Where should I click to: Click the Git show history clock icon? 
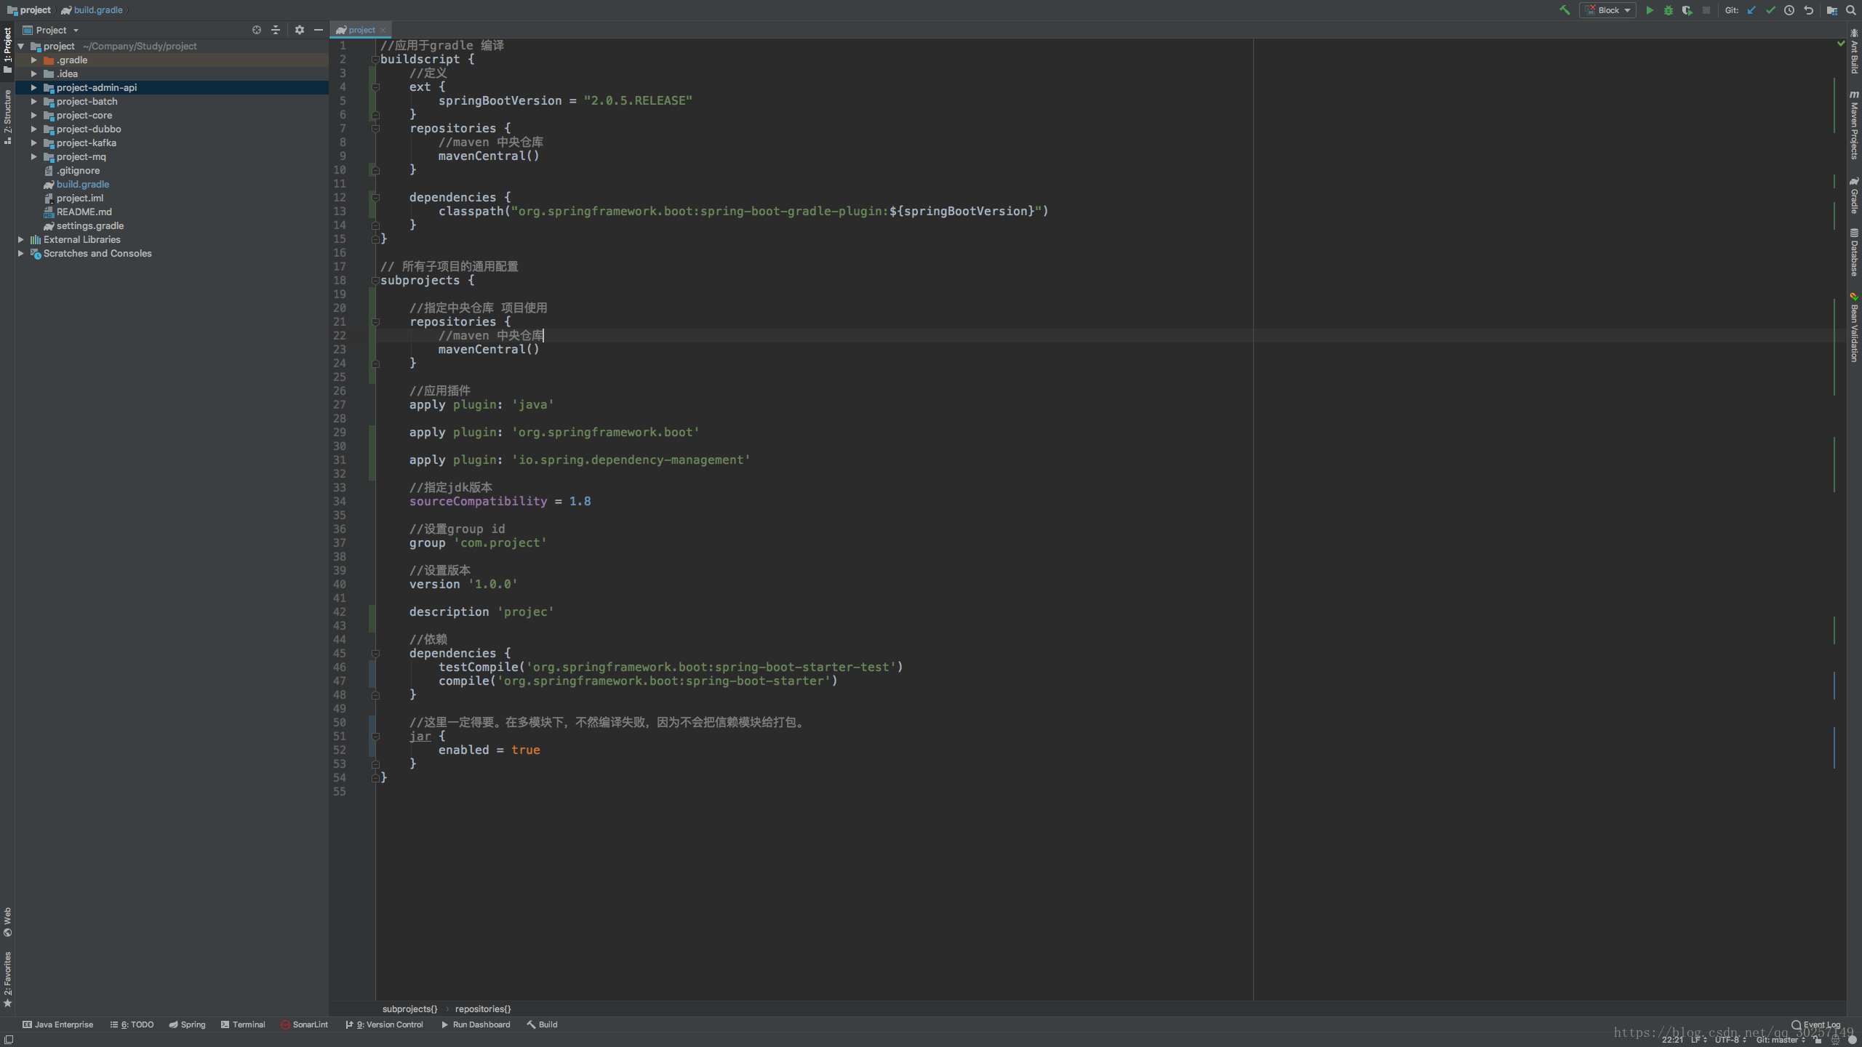pyautogui.click(x=1789, y=10)
